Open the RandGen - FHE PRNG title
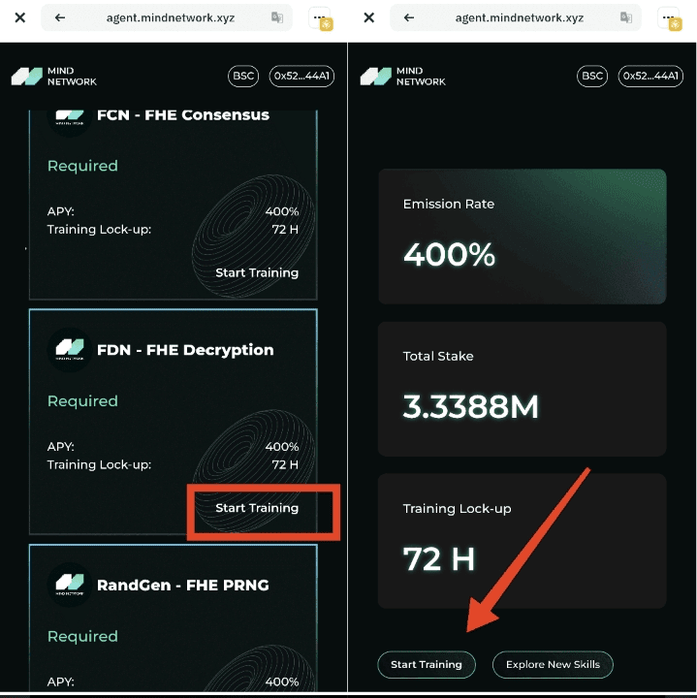697x698 pixels. pos(183,585)
